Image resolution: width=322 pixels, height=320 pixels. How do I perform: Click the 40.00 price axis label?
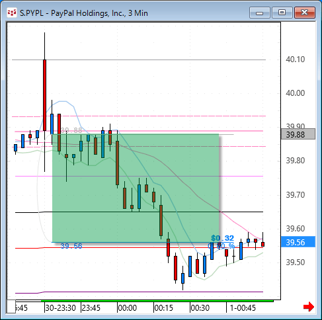pos(296,93)
